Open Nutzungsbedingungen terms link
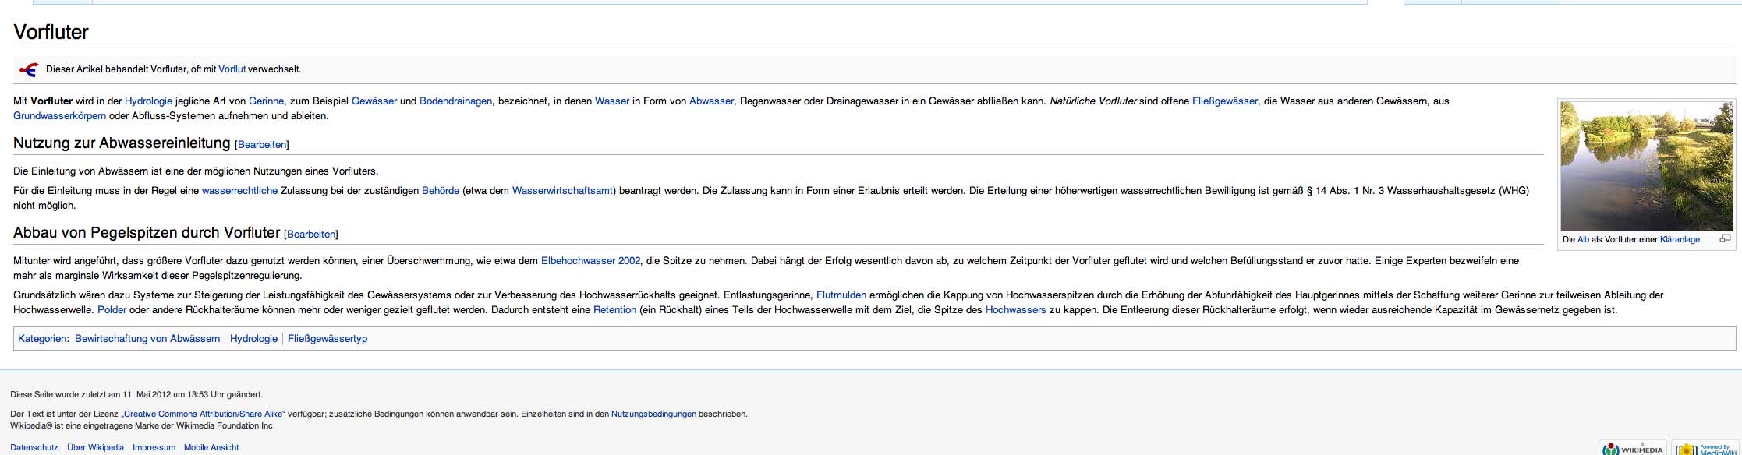This screenshot has width=1742, height=455. tap(653, 414)
